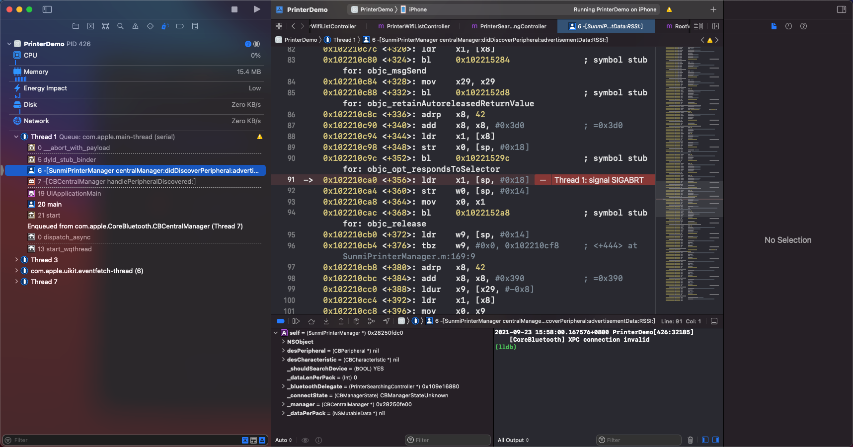This screenshot has height=447, width=853.
Task: Expand Thread 3
Action: coord(16,260)
